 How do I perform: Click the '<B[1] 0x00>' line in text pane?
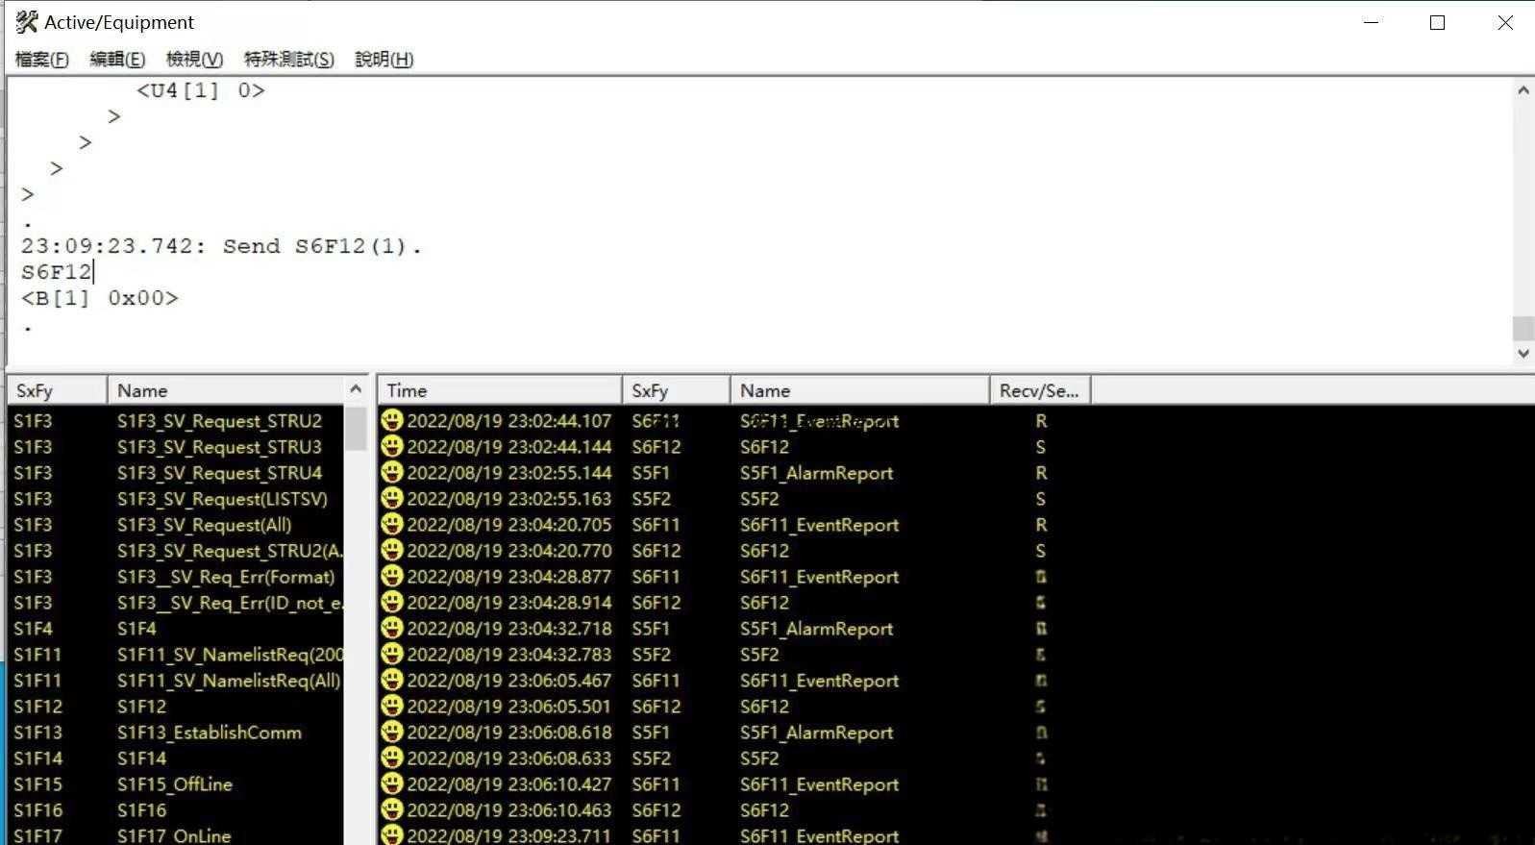tap(100, 298)
